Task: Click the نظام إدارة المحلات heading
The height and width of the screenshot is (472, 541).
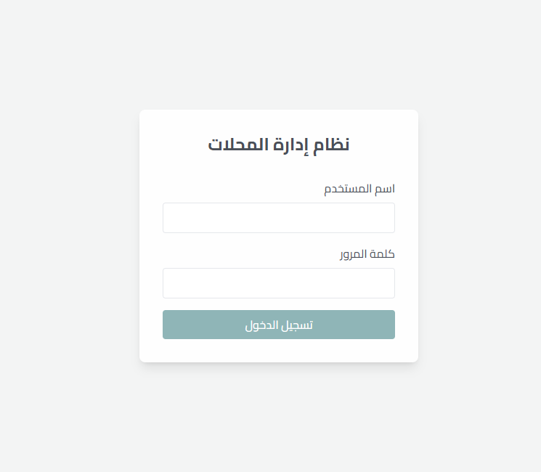Action: point(278,145)
